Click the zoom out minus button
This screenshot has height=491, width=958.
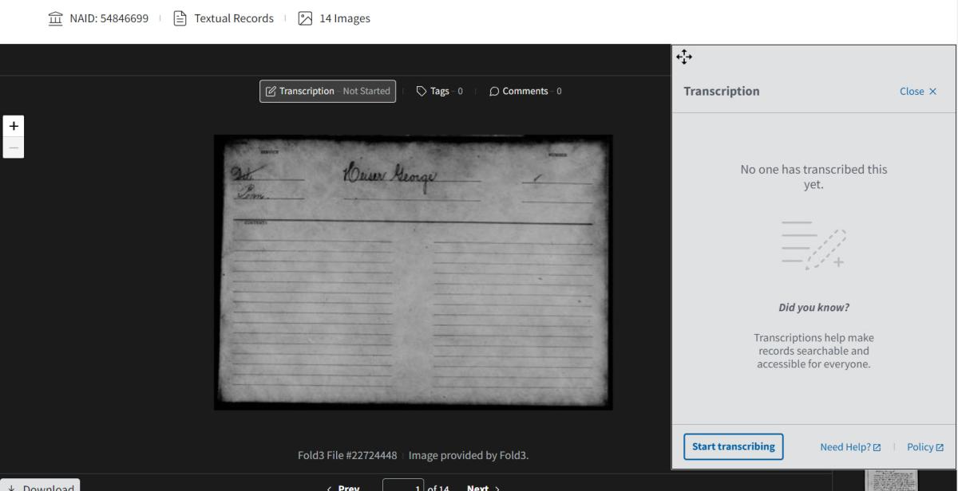click(14, 147)
